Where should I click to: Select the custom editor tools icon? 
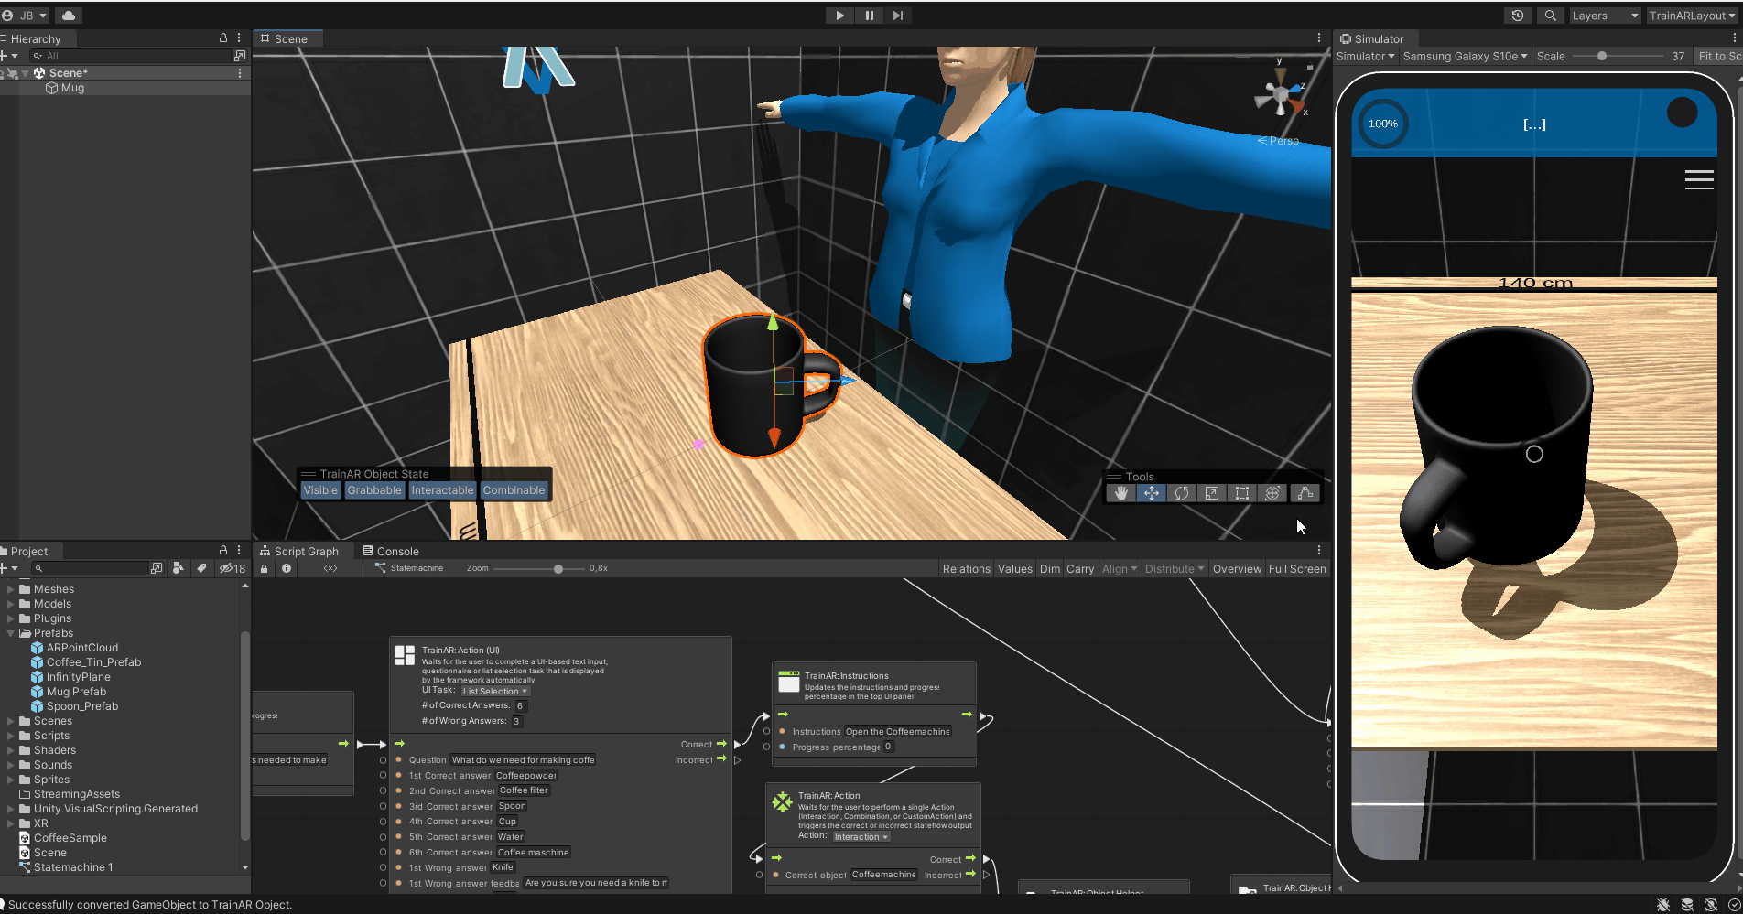[x=1305, y=493]
